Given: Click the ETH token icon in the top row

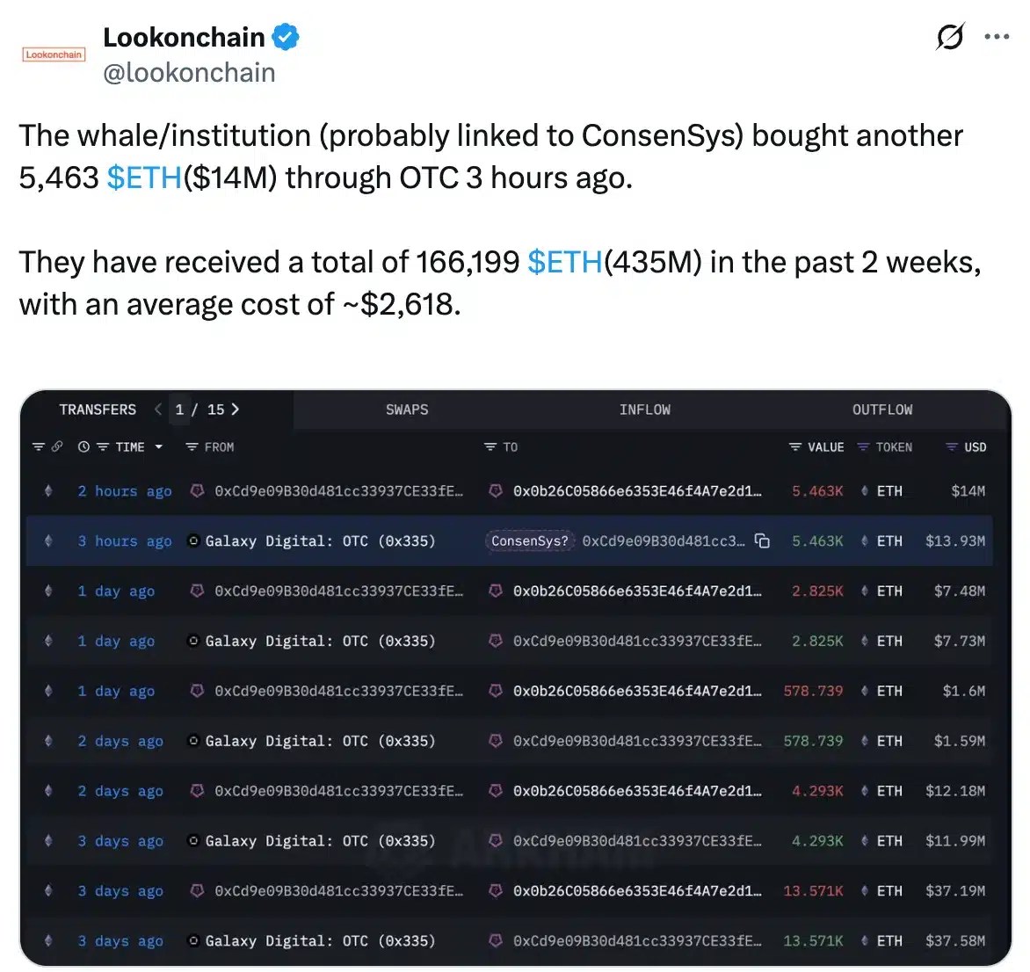Looking at the screenshot, I should tap(867, 491).
